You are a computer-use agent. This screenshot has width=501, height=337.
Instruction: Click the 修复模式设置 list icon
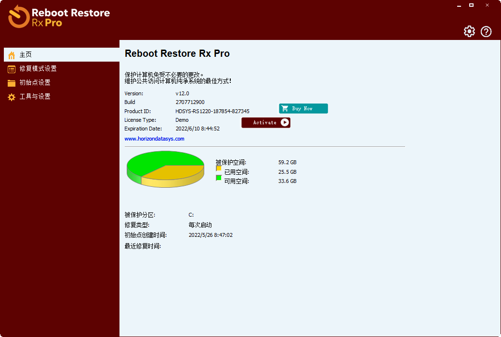point(11,68)
